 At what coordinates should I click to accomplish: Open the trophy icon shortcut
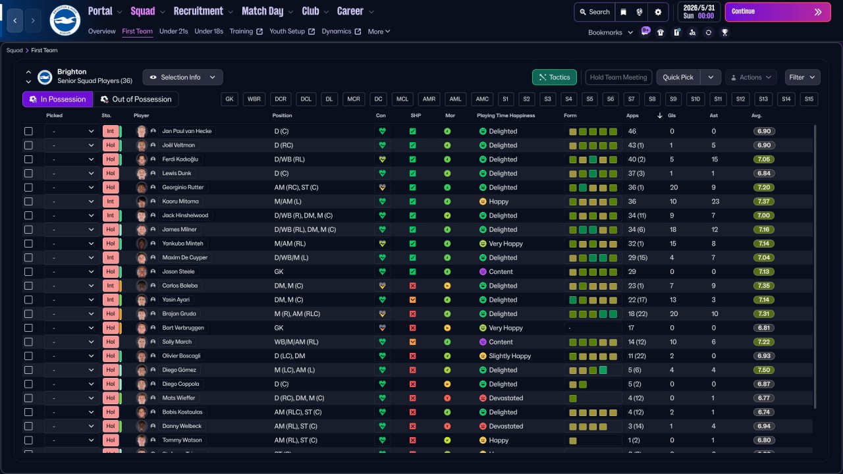724,32
